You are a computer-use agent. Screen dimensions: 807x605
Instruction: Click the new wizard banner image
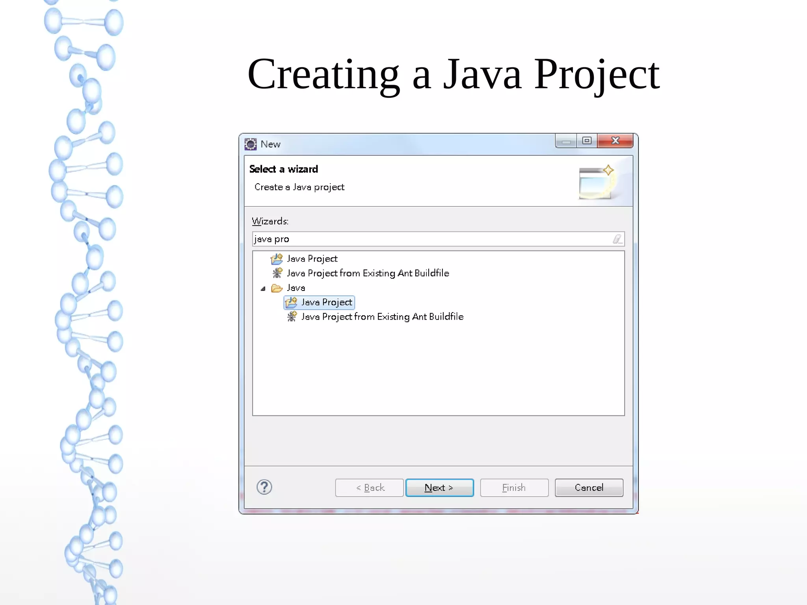[x=597, y=182]
